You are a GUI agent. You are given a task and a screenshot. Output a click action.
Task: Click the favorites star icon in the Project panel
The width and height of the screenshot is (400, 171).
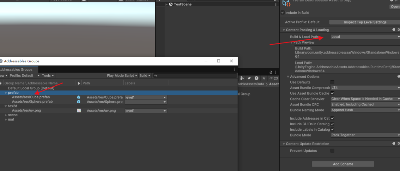(x=264, y=78)
